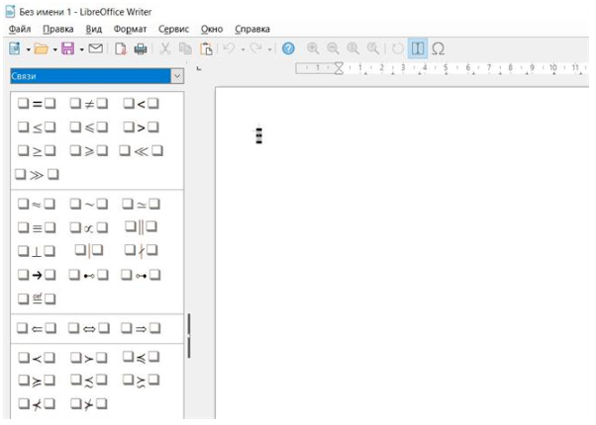This screenshot has width=596, height=425.
Task: Select the double right arrow implies symbol
Action: click(x=141, y=328)
